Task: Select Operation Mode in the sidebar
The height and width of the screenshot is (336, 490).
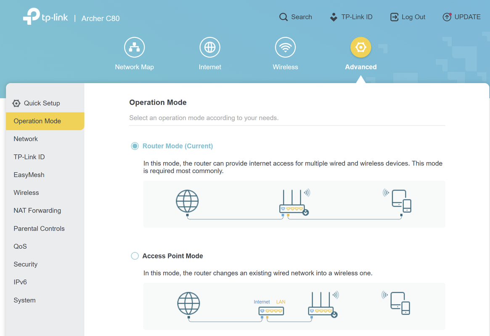Action: click(45, 121)
